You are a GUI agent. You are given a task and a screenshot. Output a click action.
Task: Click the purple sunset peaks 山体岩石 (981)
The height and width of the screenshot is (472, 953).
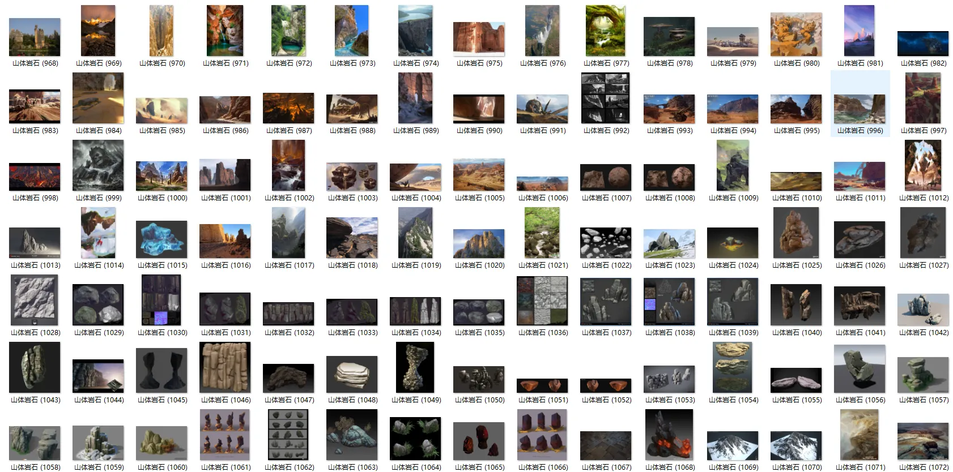tap(860, 31)
